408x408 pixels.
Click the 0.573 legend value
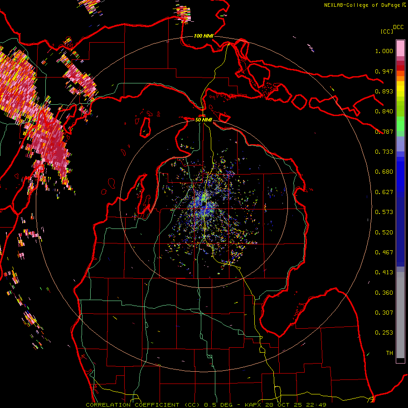click(384, 212)
